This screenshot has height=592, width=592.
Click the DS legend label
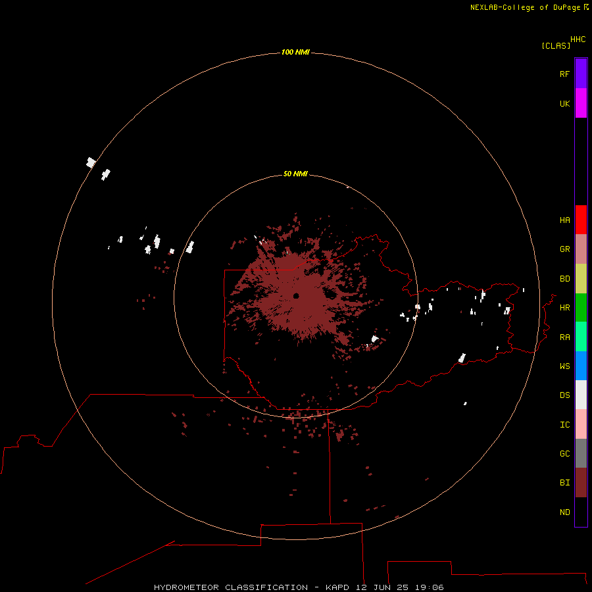click(564, 395)
